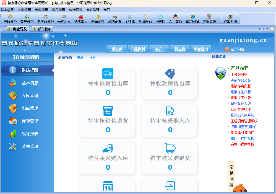Open the 工程项目管理系统 link

pyautogui.click(x=244, y=121)
